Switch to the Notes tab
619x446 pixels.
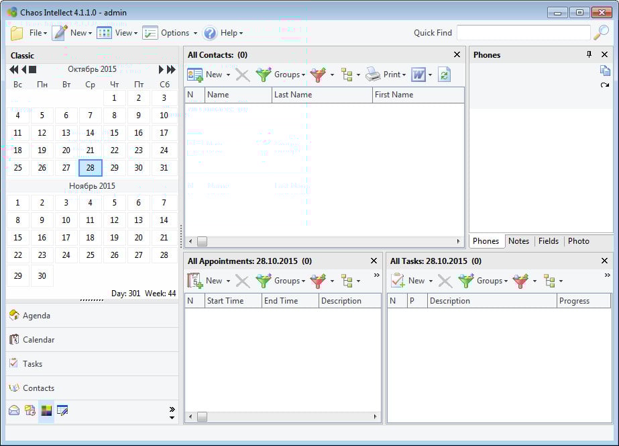point(518,241)
